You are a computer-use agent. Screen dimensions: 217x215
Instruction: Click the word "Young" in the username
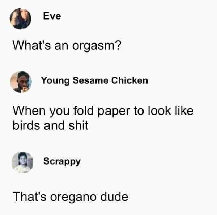coord(55,81)
